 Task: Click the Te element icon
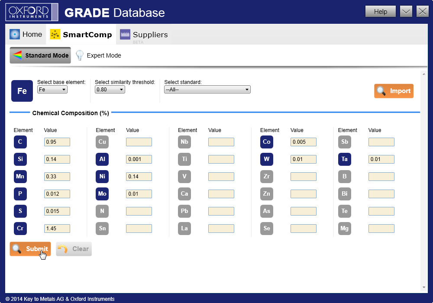coord(345,211)
